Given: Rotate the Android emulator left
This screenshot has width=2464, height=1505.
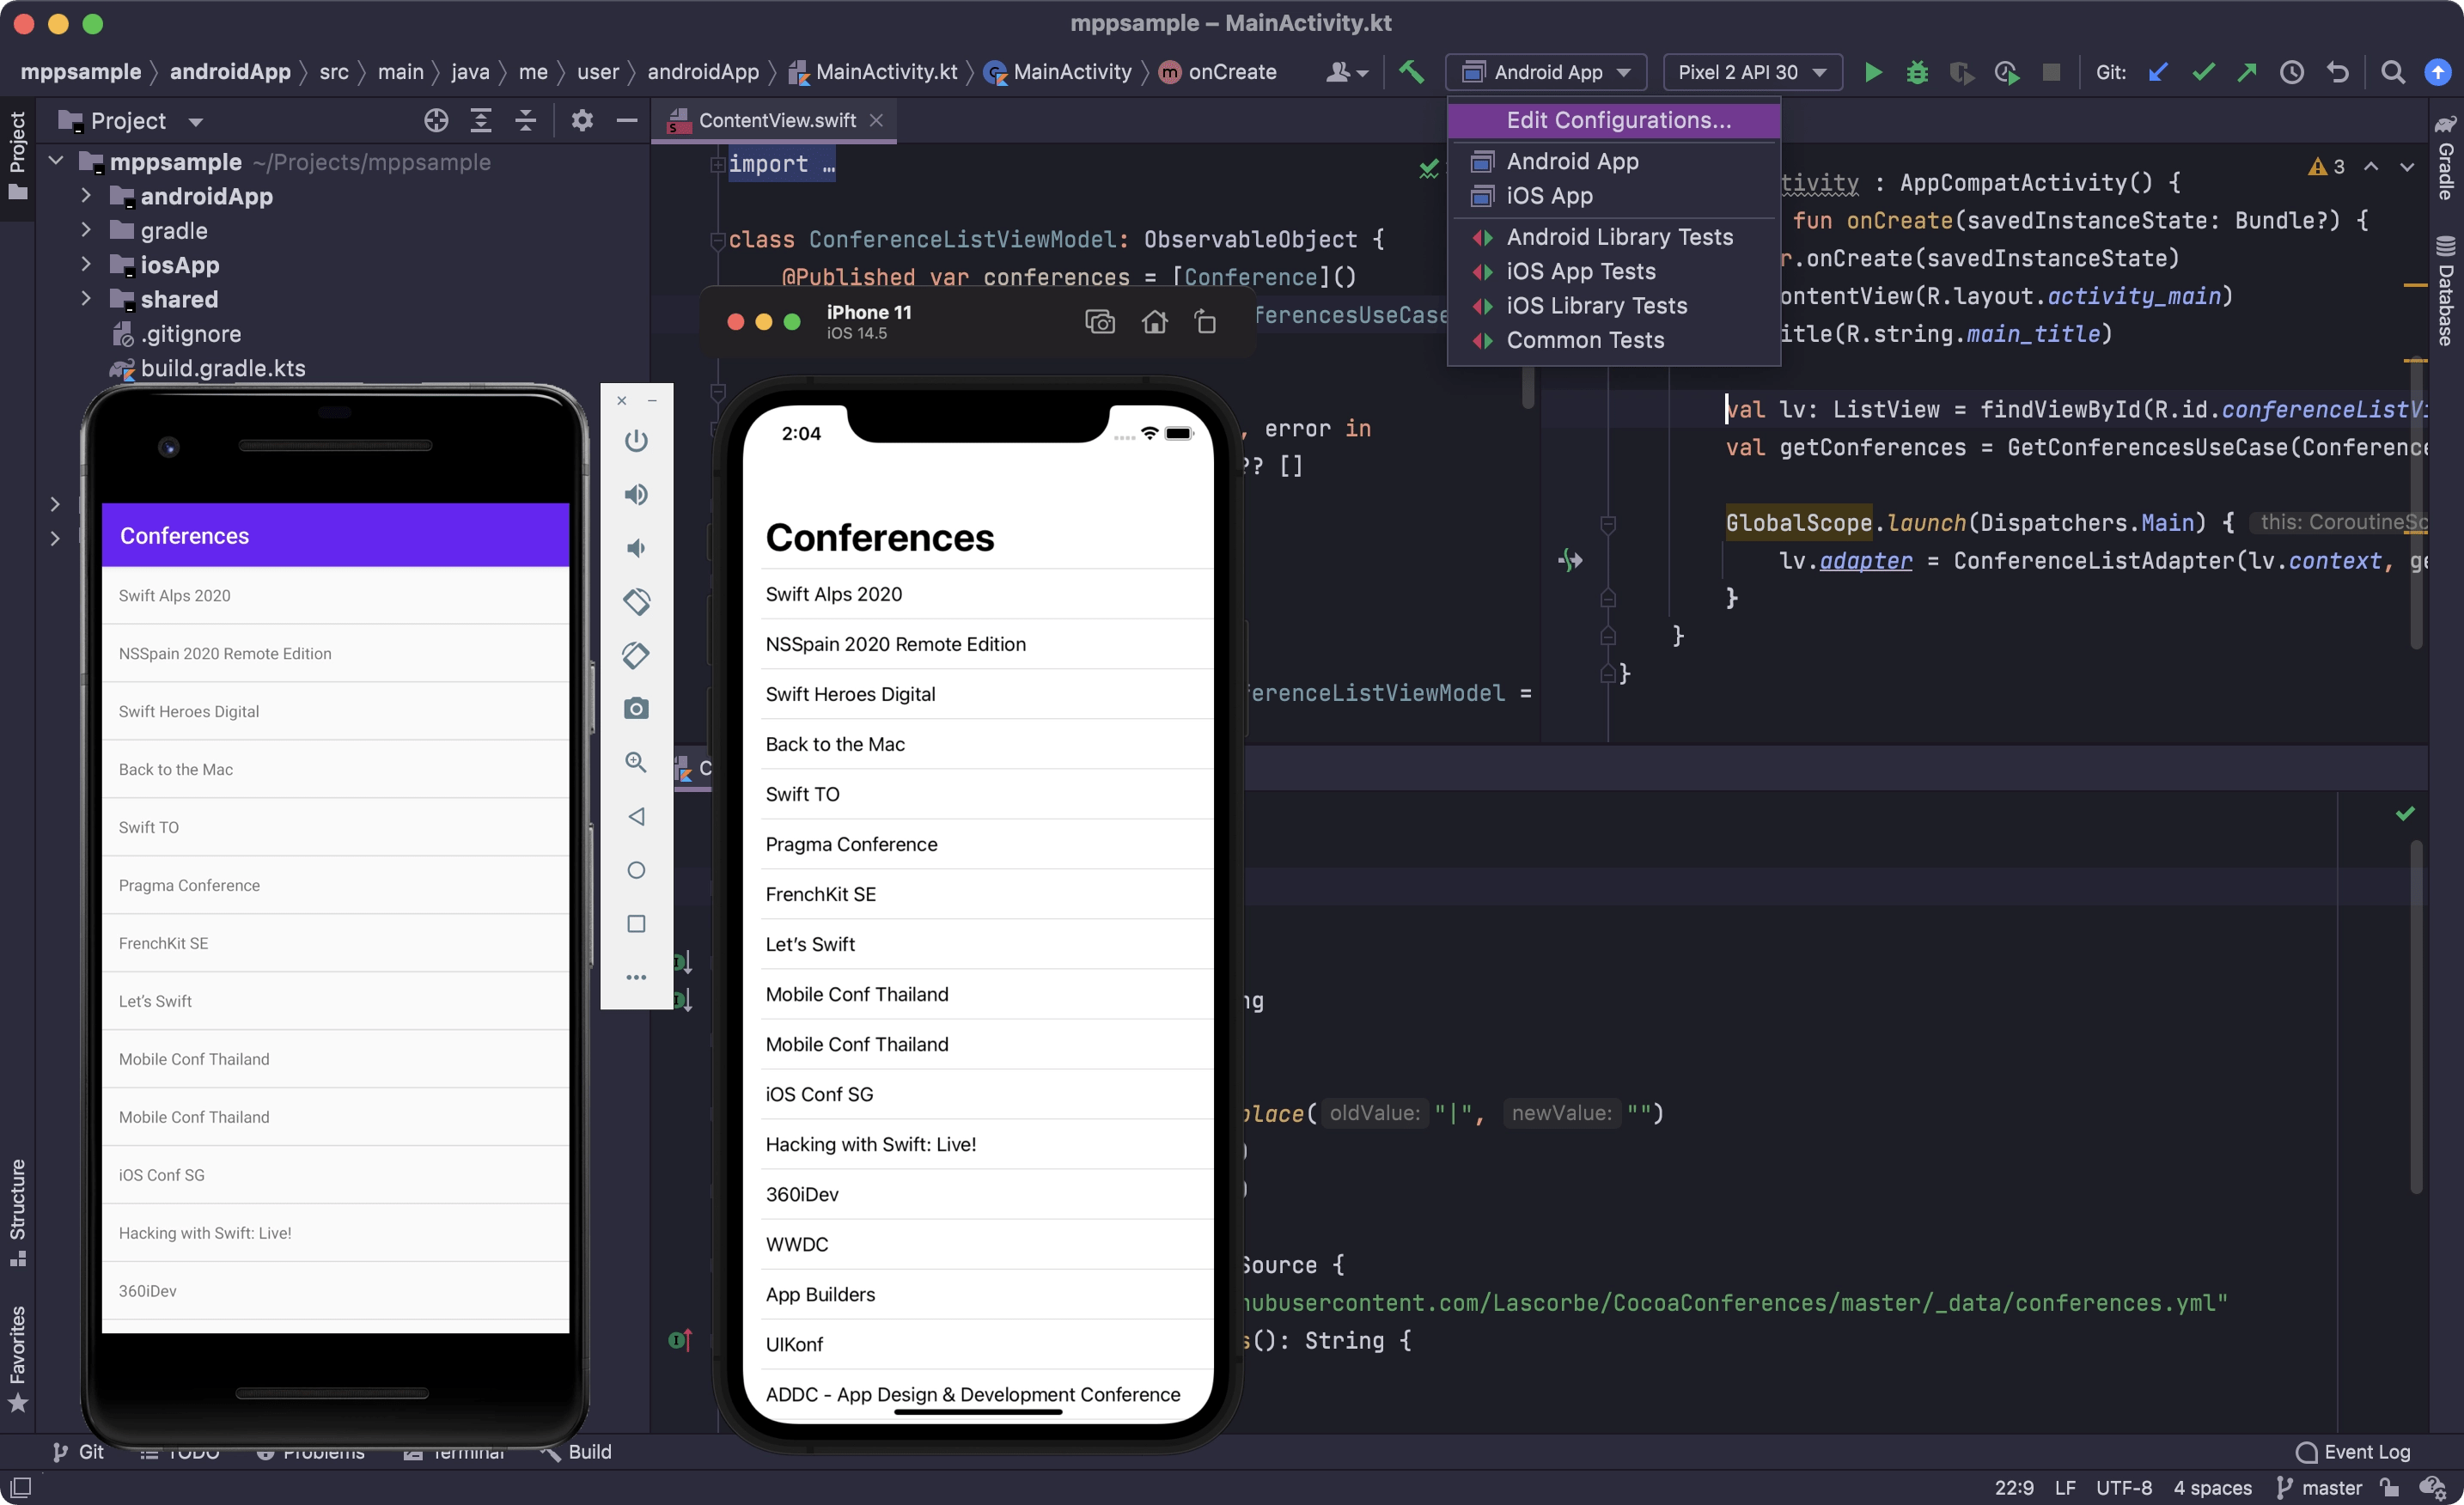Looking at the screenshot, I should tap(637, 601).
